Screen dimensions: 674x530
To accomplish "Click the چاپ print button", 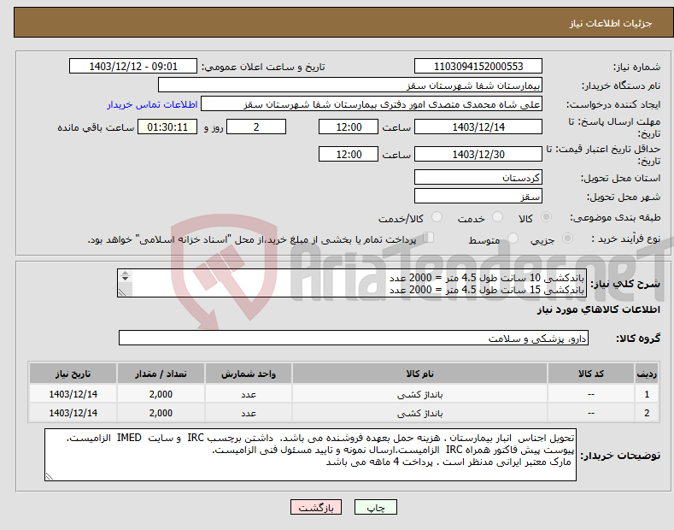I will pos(375,507).
